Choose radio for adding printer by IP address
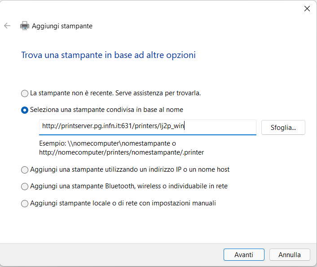Screen dimensions: 317x267 coord(25,170)
